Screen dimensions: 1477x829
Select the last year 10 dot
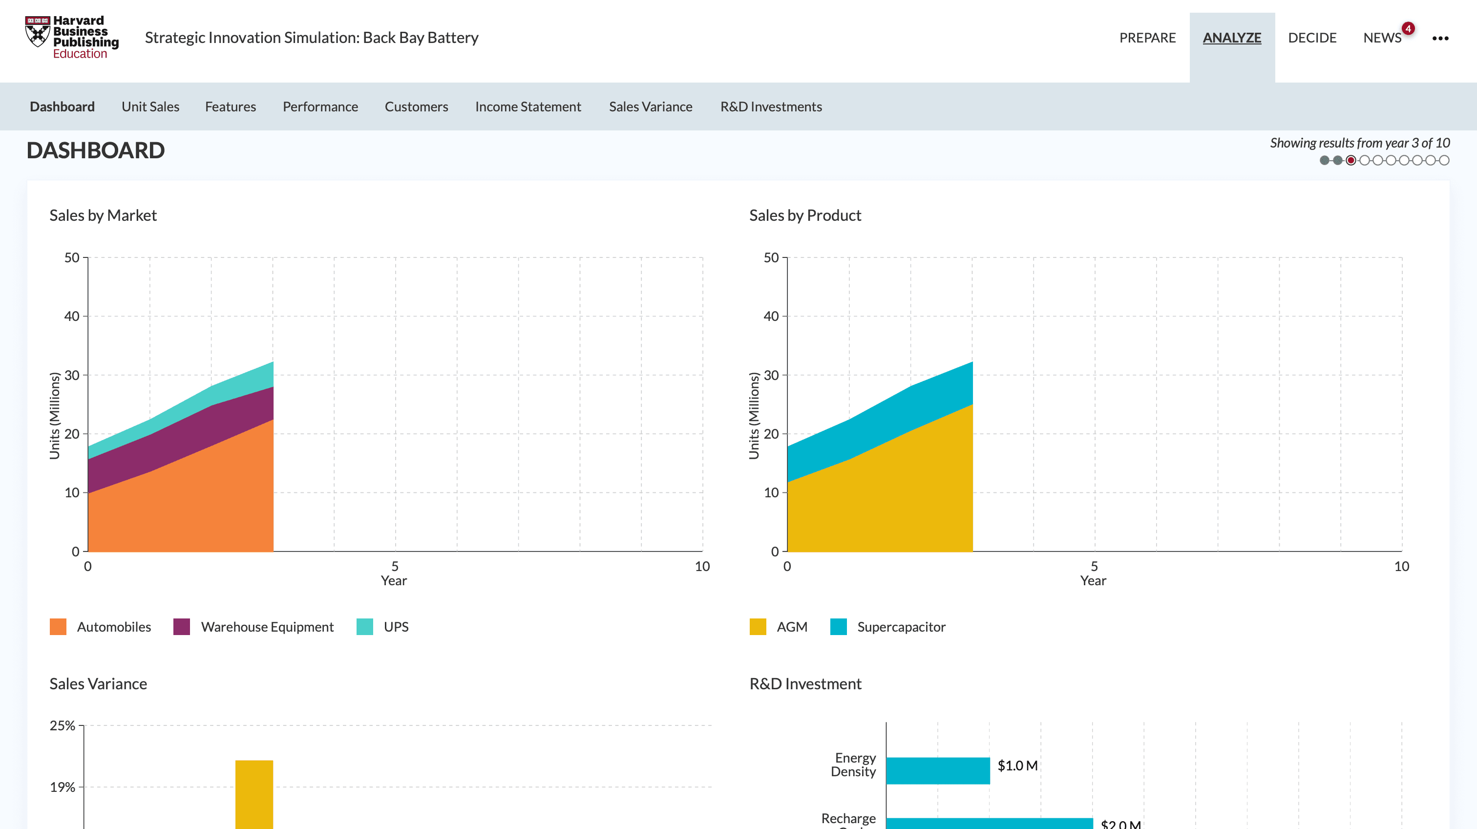point(1444,161)
